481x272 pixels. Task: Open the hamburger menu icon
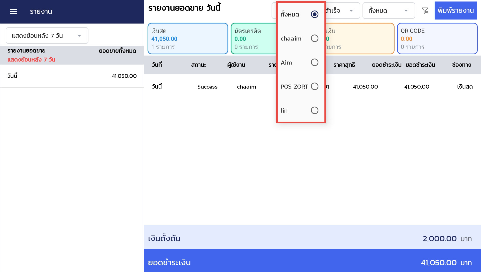pyautogui.click(x=14, y=12)
